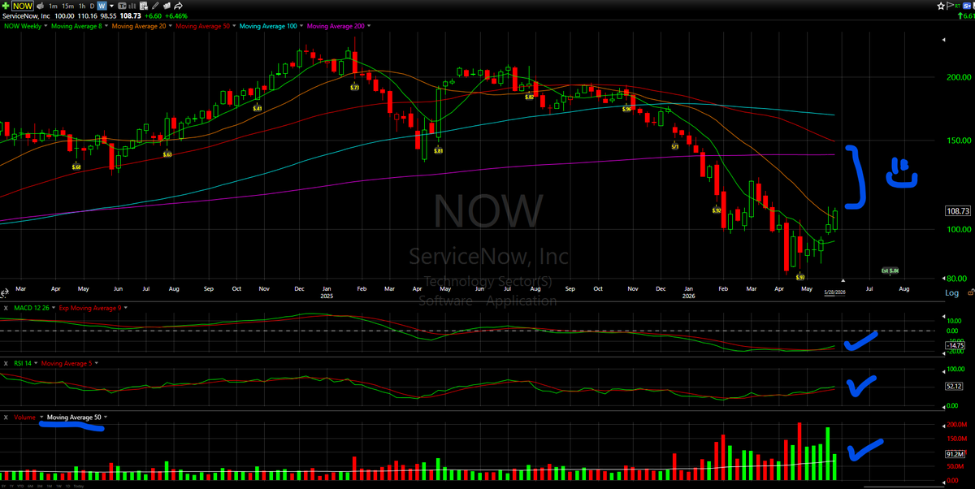This screenshot has height=489, width=975.
Task: Click the $.73 earnings marker
Action: (354, 87)
